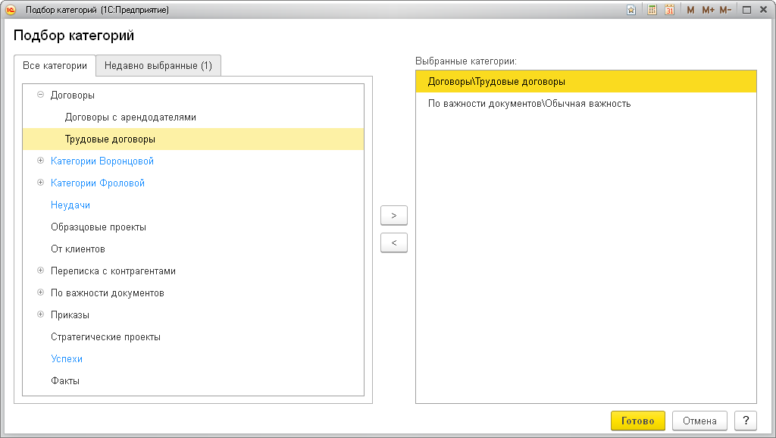The width and height of the screenshot is (776, 438).
Task: Expand the Категории Фроловой node
Action: coord(41,183)
